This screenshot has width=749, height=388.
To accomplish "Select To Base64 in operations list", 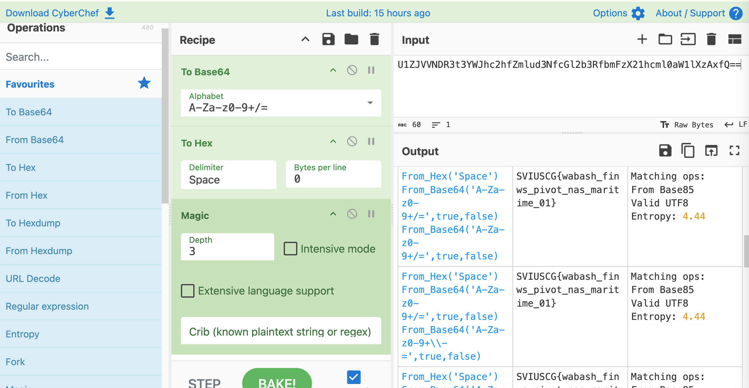I will tap(81, 112).
